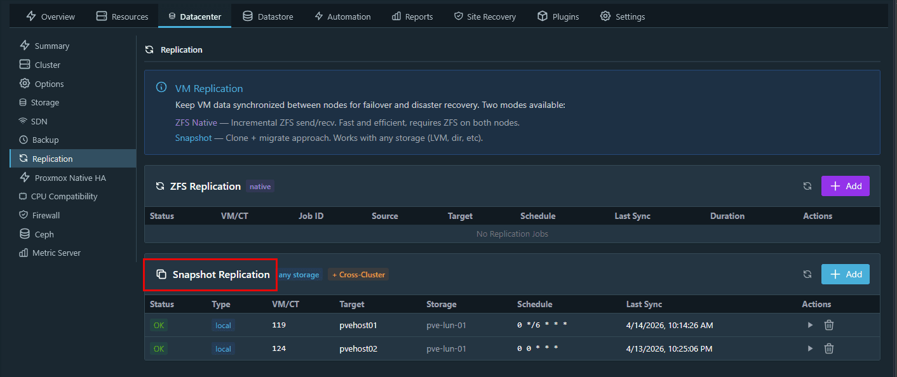Screen dimensions: 897x377
Task: Click Add in the Snapshot Replication panel
Action: 845,274
